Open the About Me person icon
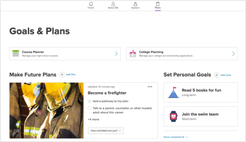The height and width of the screenshot is (142, 246). 113,4
